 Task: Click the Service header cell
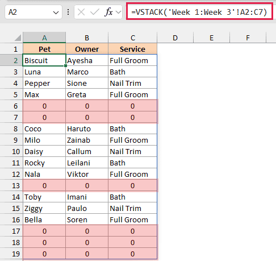(x=133, y=49)
